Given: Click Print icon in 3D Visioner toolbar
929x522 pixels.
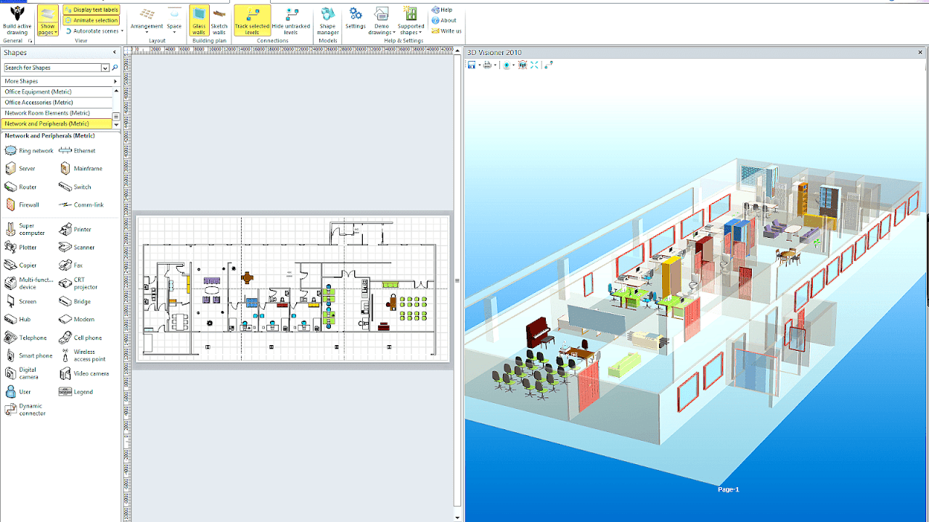Looking at the screenshot, I should pyautogui.click(x=488, y=65).
